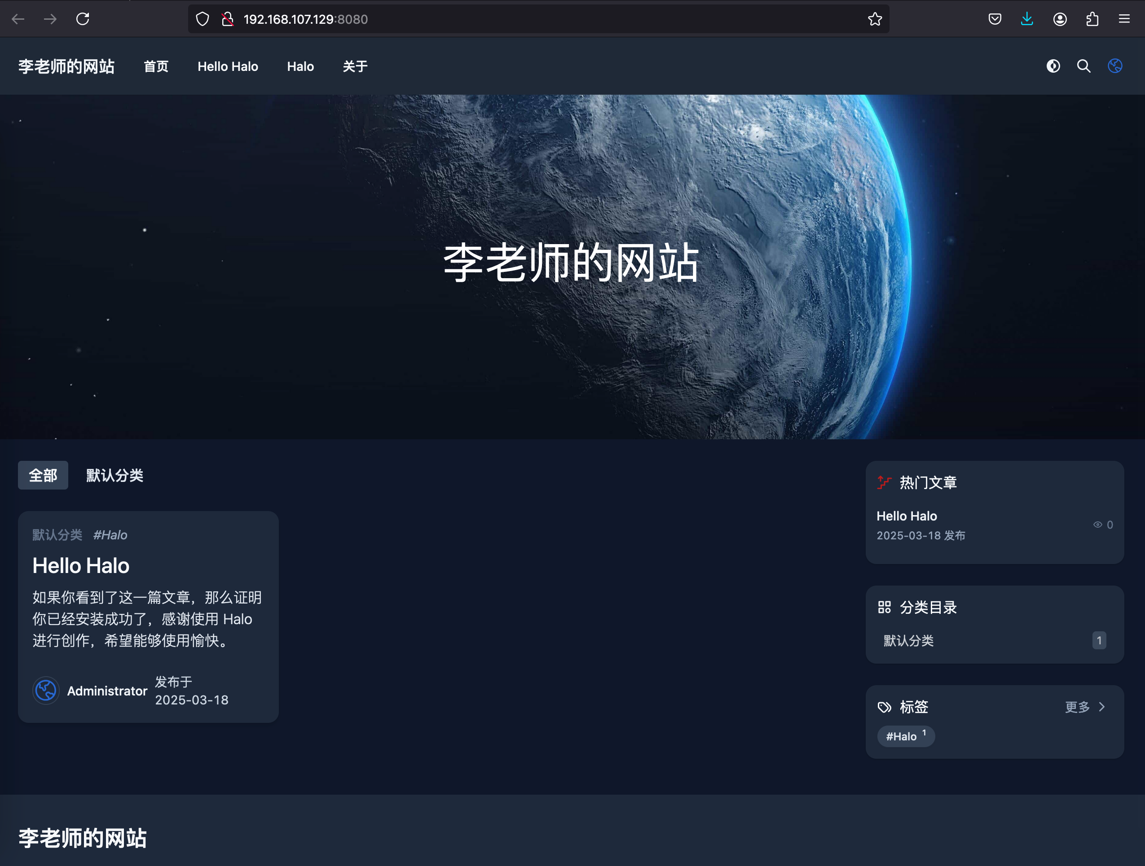
Task: Open the Hello Halo article card title
Action: (81, 565)
